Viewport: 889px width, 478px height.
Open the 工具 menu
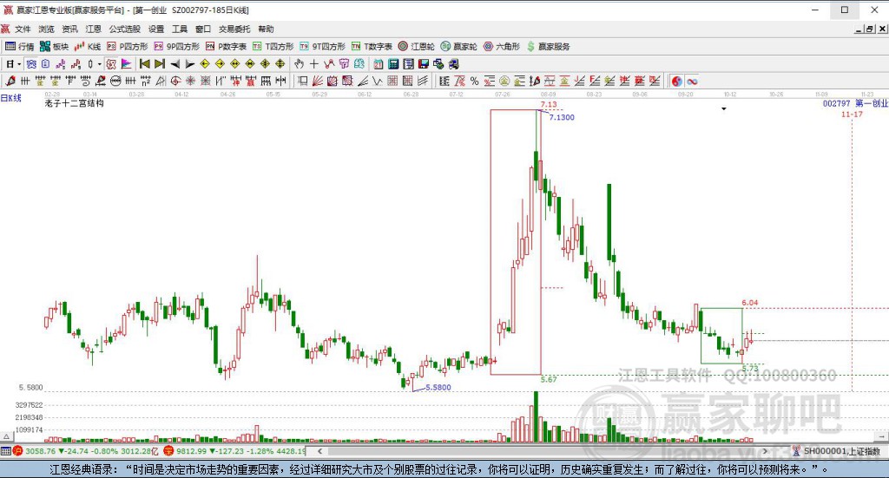coord(180,29)
